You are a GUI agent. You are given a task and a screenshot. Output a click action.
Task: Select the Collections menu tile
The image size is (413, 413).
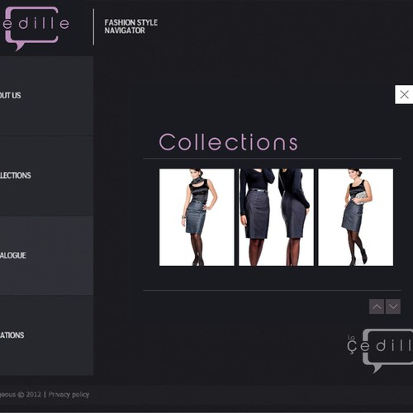pos(46,176)
